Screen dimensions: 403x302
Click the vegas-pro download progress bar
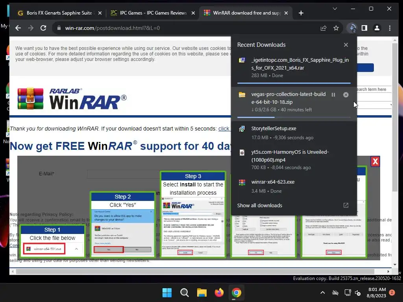(x=294, y=117)
